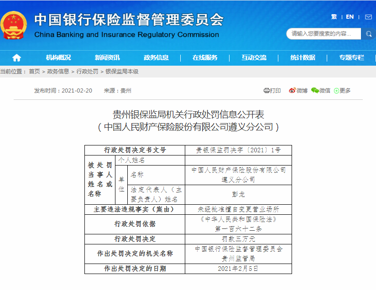Click cell 贵银保监罚决字〔2021〕1号

(238, 150)
